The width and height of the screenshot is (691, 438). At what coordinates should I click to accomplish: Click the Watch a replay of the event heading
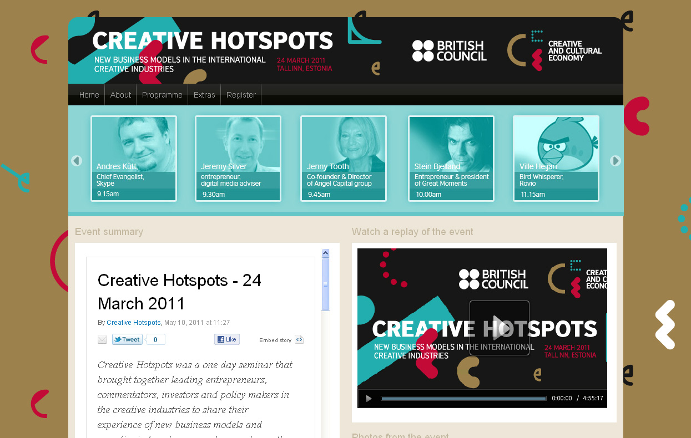coord(412,232)
